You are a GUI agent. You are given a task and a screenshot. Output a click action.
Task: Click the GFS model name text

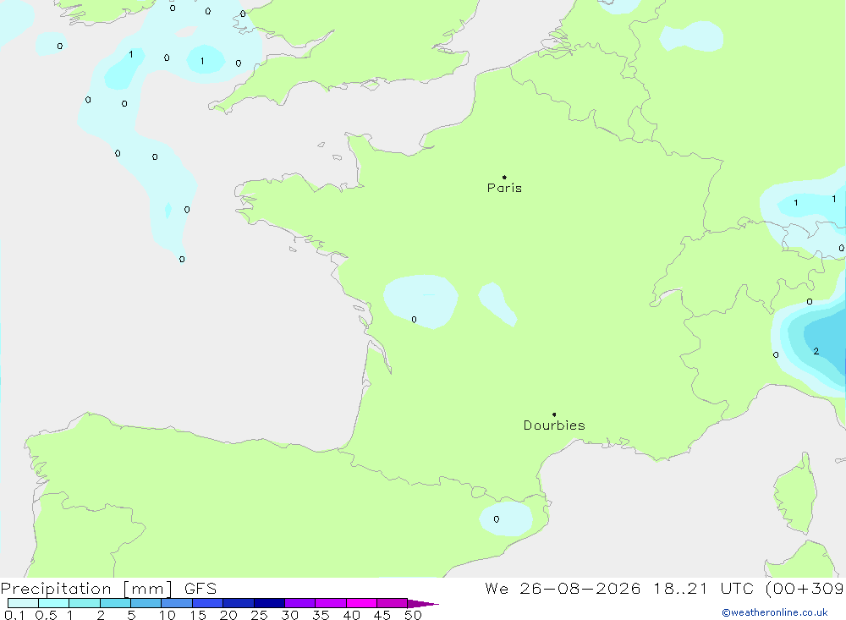coord(201,589)
